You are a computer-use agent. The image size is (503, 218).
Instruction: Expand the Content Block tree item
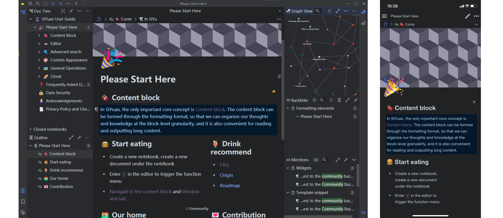coord(39,35)
